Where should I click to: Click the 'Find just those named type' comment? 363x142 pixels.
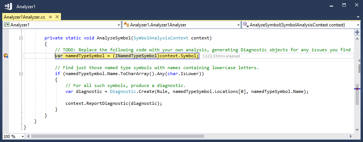157,68
